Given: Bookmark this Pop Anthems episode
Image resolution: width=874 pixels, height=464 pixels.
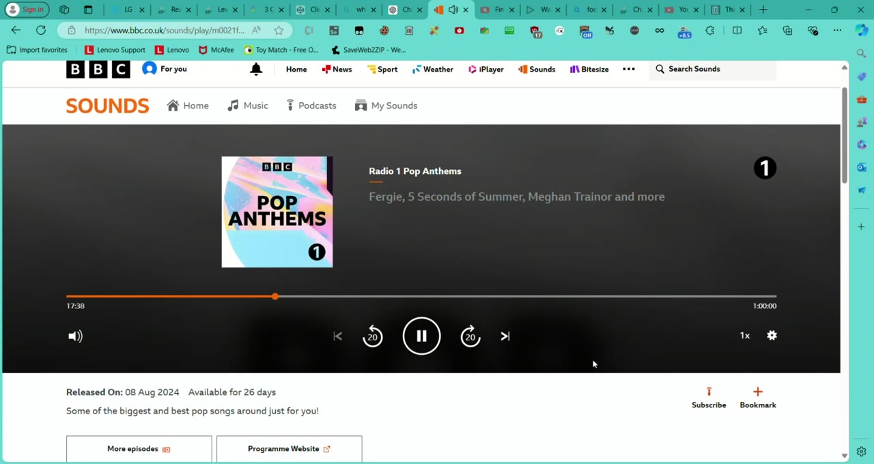Looking at the screenshot, I should [758, 397].
